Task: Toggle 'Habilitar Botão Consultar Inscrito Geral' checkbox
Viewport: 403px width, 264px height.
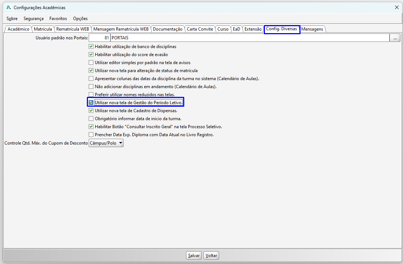Action: click(x=91, y=126)
